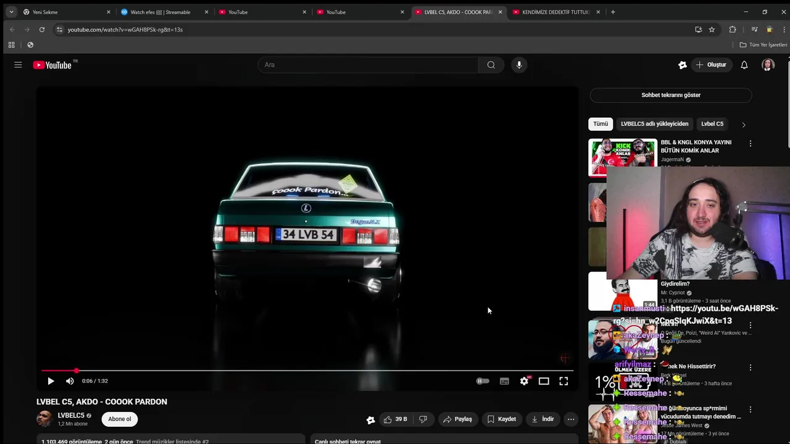Open the YouTube notification icon beside Oluştur
This screenshot has height=444, width=790.
click(x=683, y=65)
